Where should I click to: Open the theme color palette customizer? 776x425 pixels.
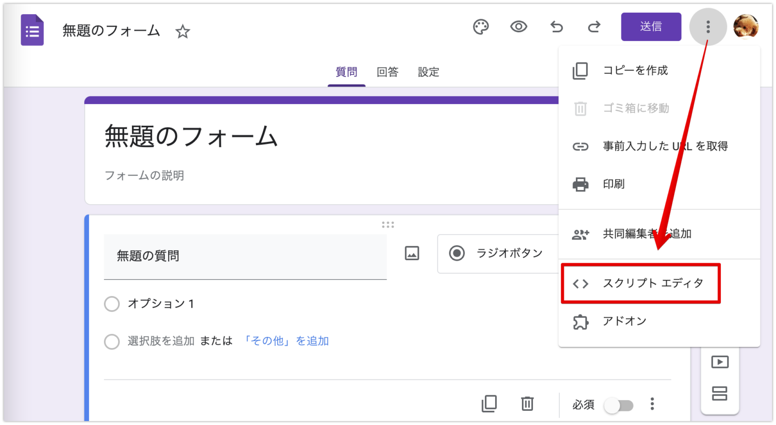480,27
